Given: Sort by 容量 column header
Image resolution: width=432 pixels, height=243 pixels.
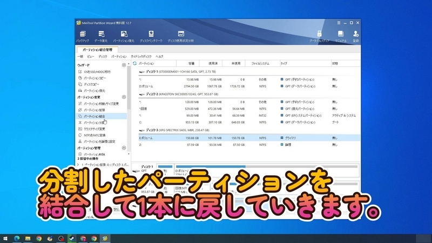Looking at the screenshot, I should [187, 63].
